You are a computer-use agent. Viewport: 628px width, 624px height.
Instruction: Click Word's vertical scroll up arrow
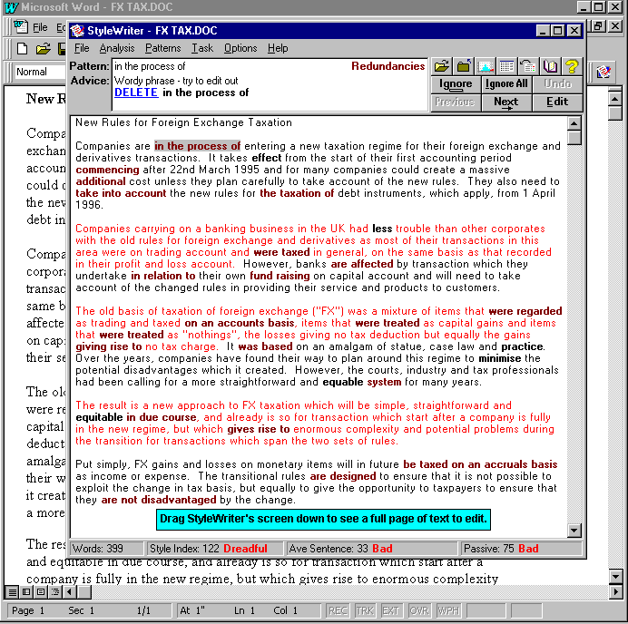click(x=614, y=99)
